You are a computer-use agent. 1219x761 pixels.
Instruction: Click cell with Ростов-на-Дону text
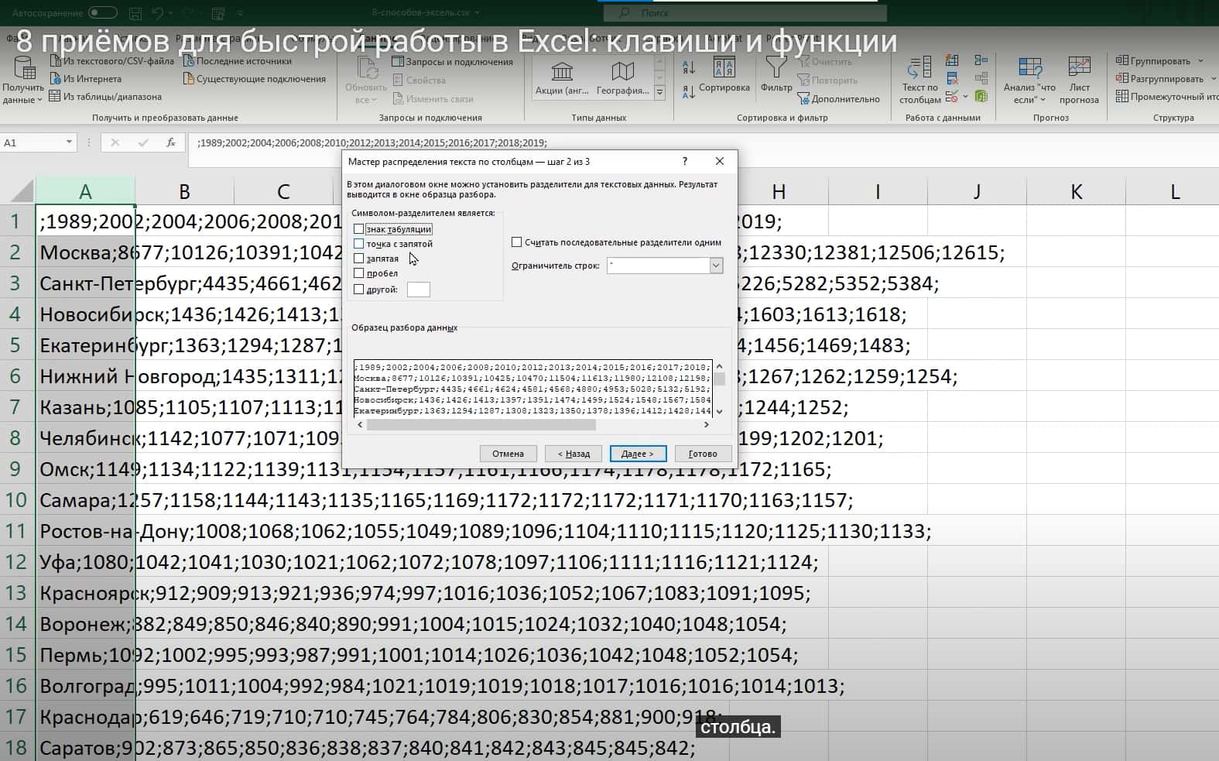[85, 531]
